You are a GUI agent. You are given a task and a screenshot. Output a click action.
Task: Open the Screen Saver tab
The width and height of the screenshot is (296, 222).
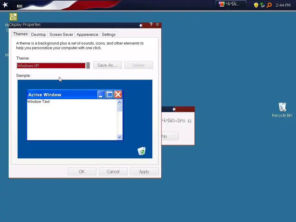point(61,35)
